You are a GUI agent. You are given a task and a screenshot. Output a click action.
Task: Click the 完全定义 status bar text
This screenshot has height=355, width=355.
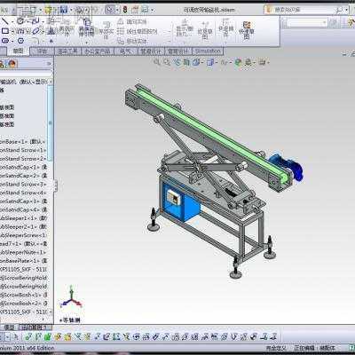pyautogui.click(x=276, y=348)
